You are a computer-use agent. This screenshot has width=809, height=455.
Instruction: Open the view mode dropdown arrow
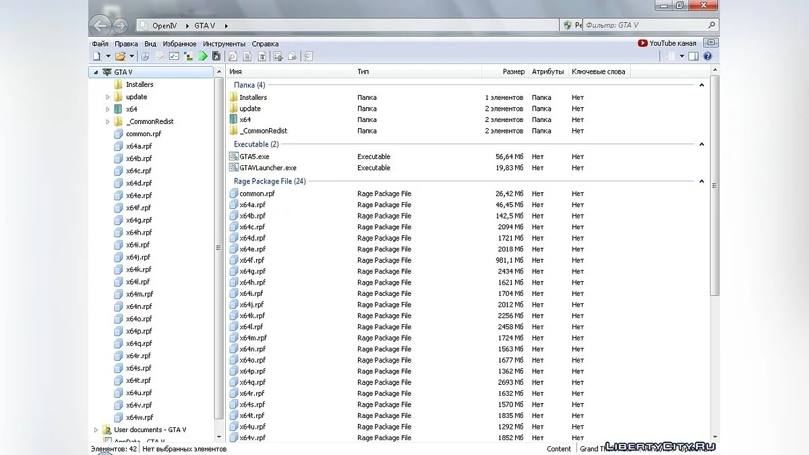682,57
